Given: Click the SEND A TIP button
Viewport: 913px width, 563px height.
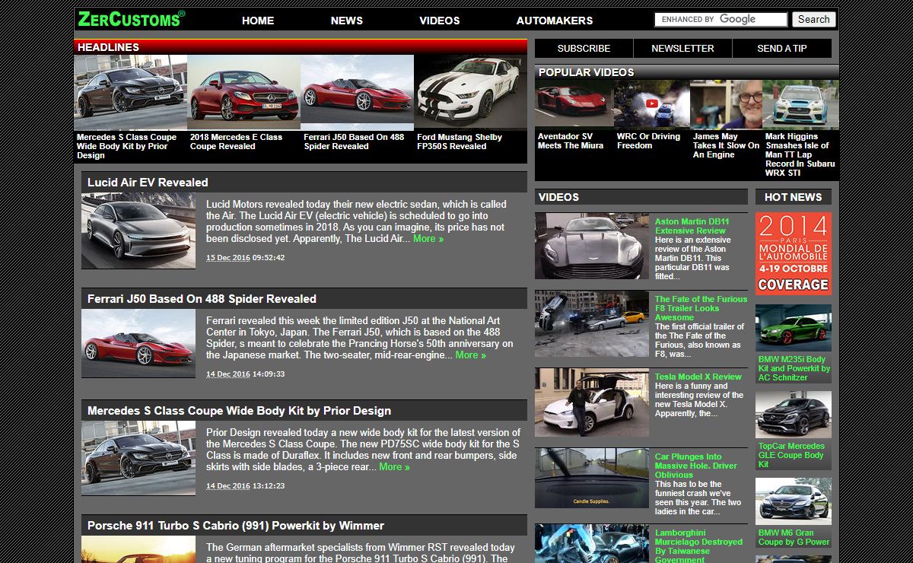Looking at the screenshot, I should [x=782, y=49].
